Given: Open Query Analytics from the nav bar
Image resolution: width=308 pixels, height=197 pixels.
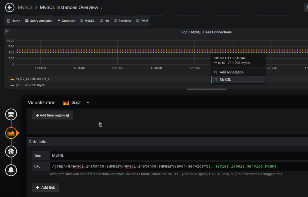Looking at the screenshot, I should 38,21.
